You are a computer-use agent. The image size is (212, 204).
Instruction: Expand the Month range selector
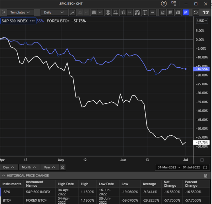29,167
